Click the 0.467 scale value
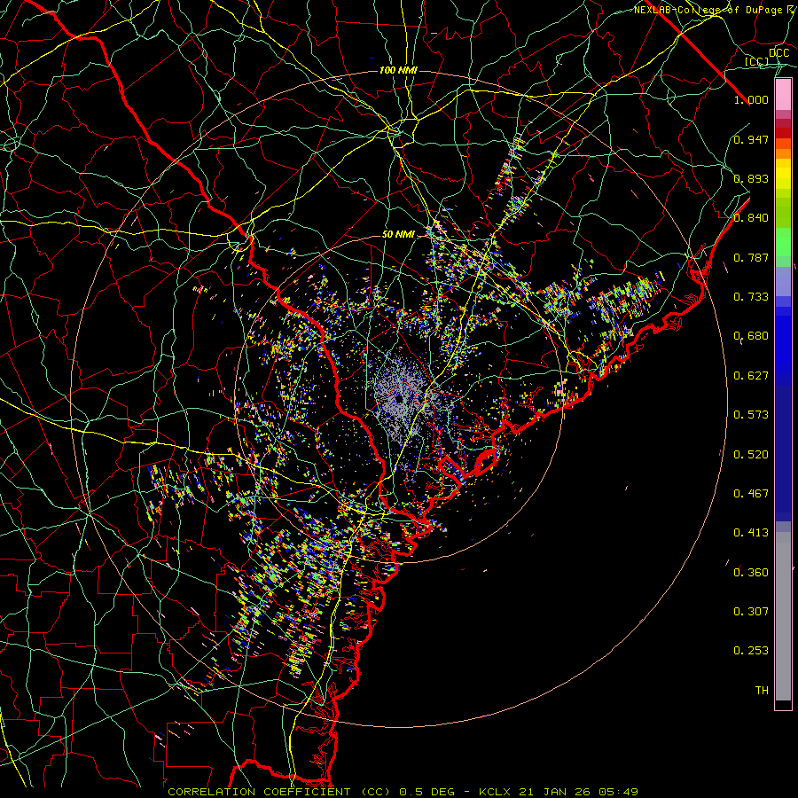 pyautogui.click(x=751, y=494)
